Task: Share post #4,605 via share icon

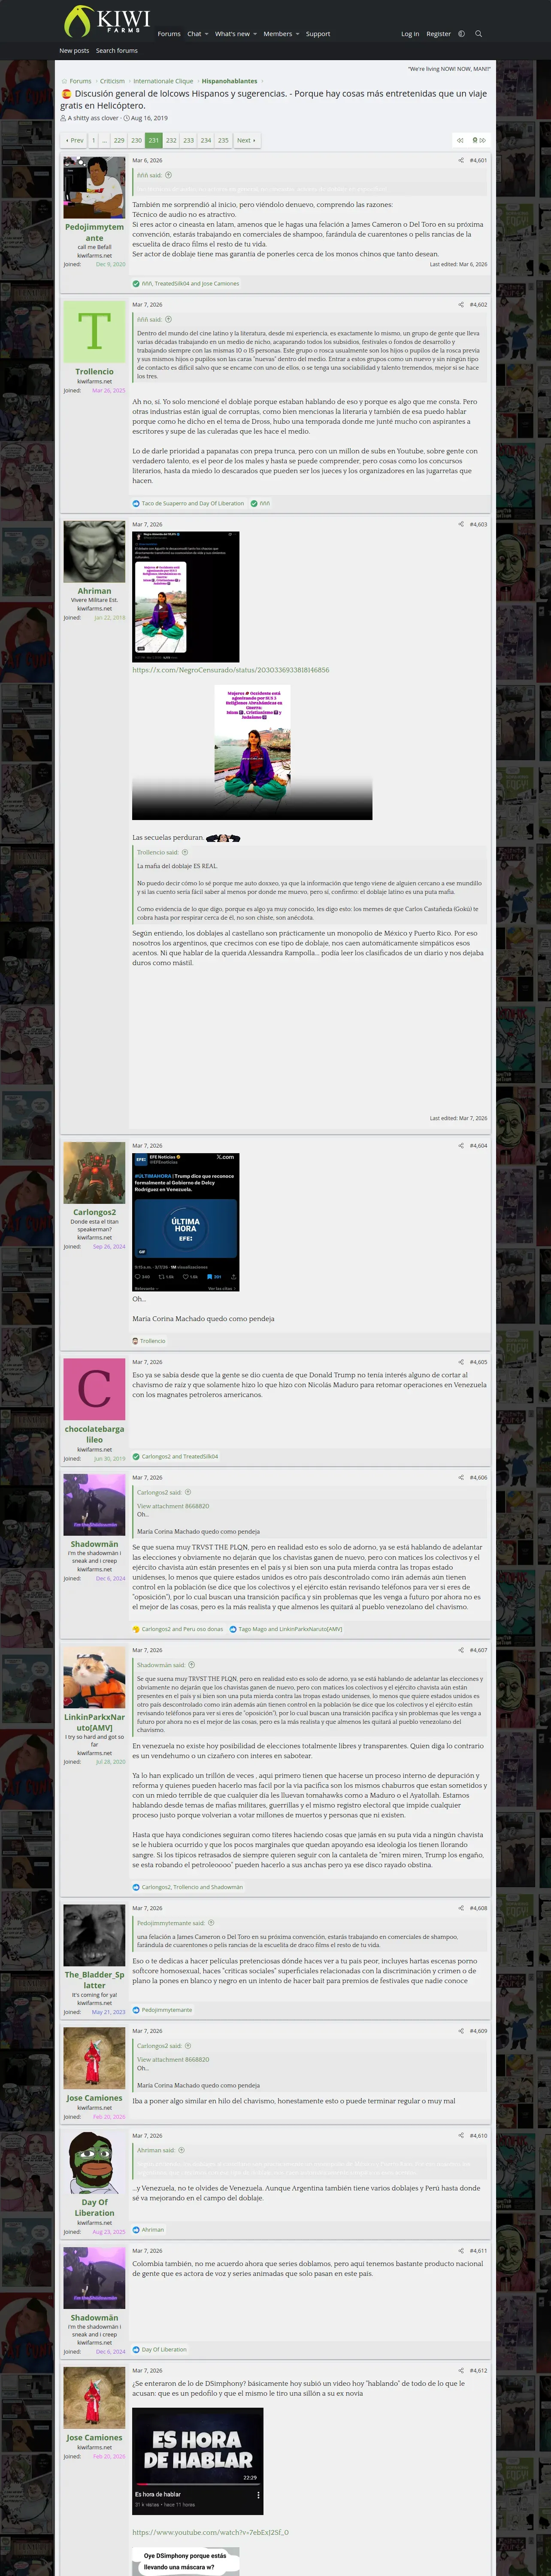Action: 461,1361
